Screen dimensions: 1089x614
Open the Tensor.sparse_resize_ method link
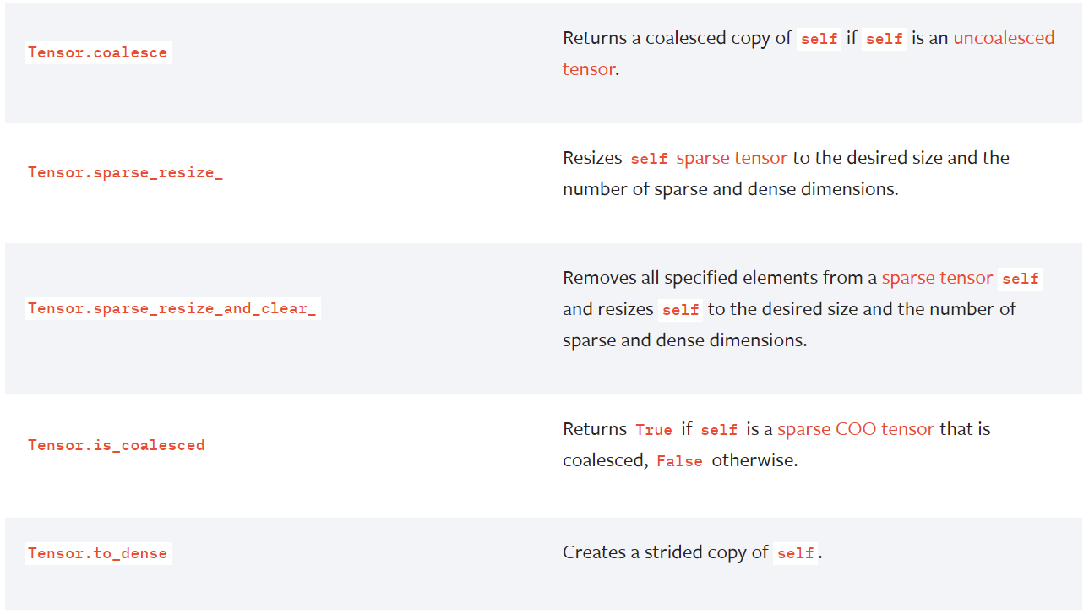pos(125,172)
